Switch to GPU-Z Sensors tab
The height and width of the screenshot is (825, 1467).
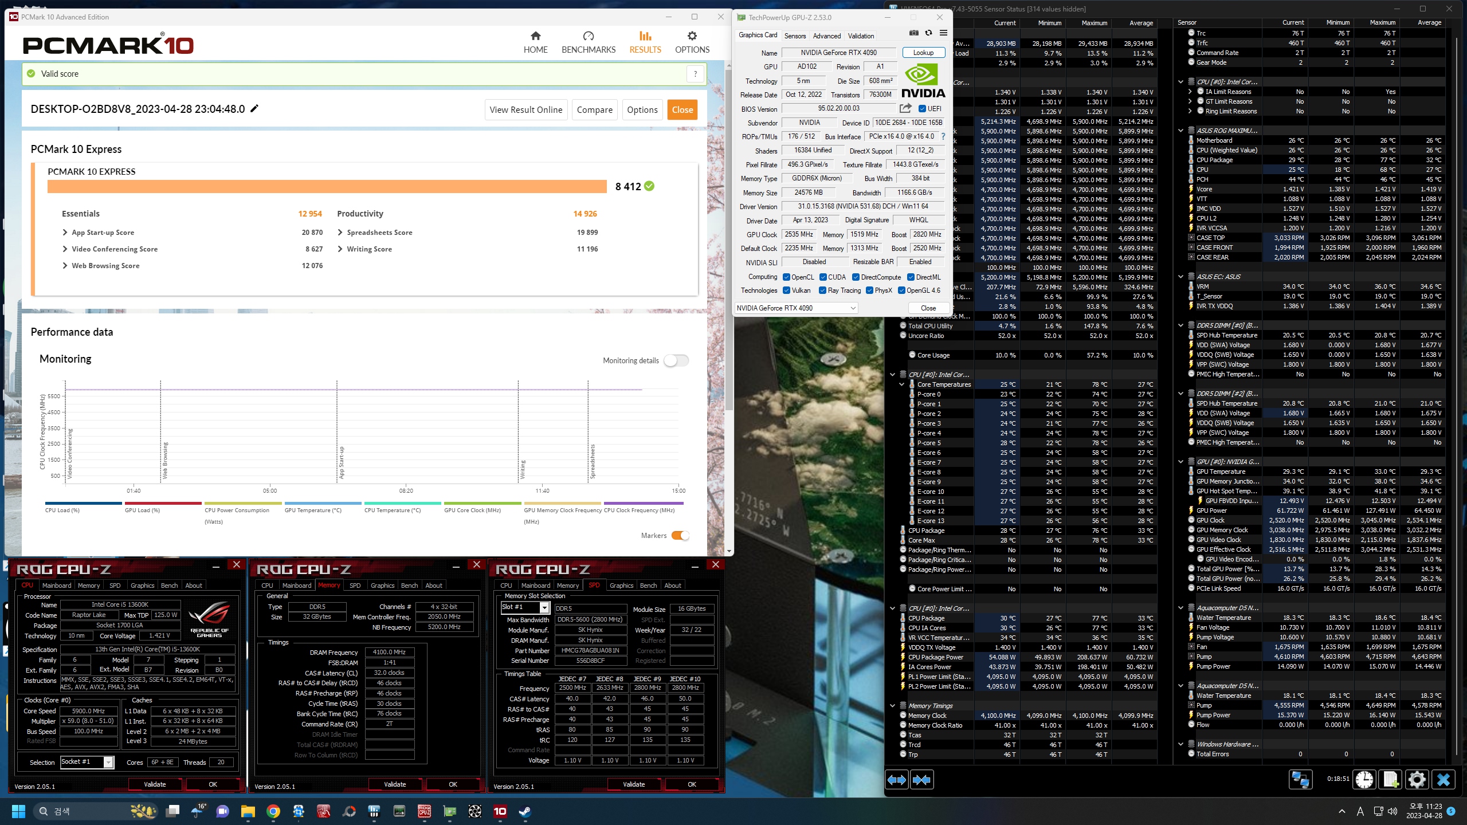point(795,36)
